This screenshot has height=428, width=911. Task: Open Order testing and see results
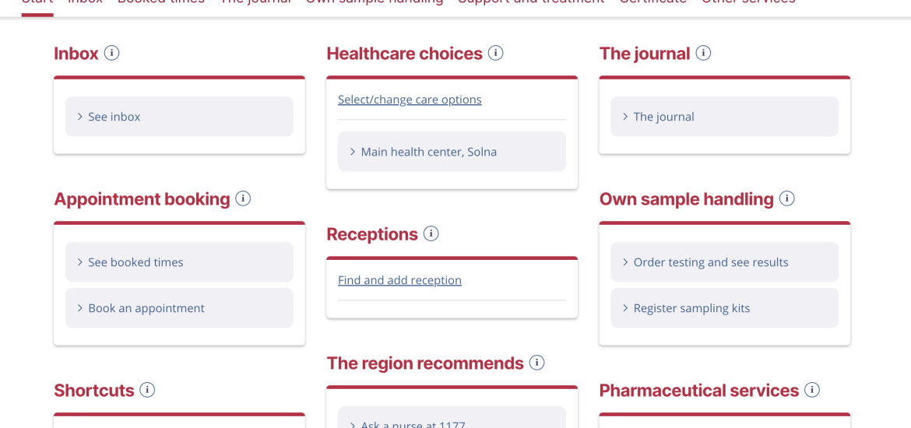pos(724,262)
